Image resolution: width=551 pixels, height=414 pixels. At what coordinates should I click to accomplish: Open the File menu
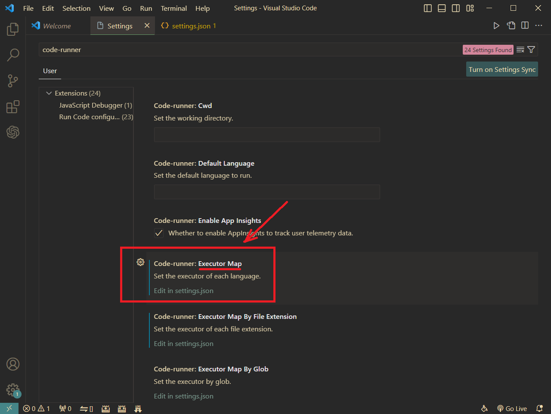[x=28, y=8]
